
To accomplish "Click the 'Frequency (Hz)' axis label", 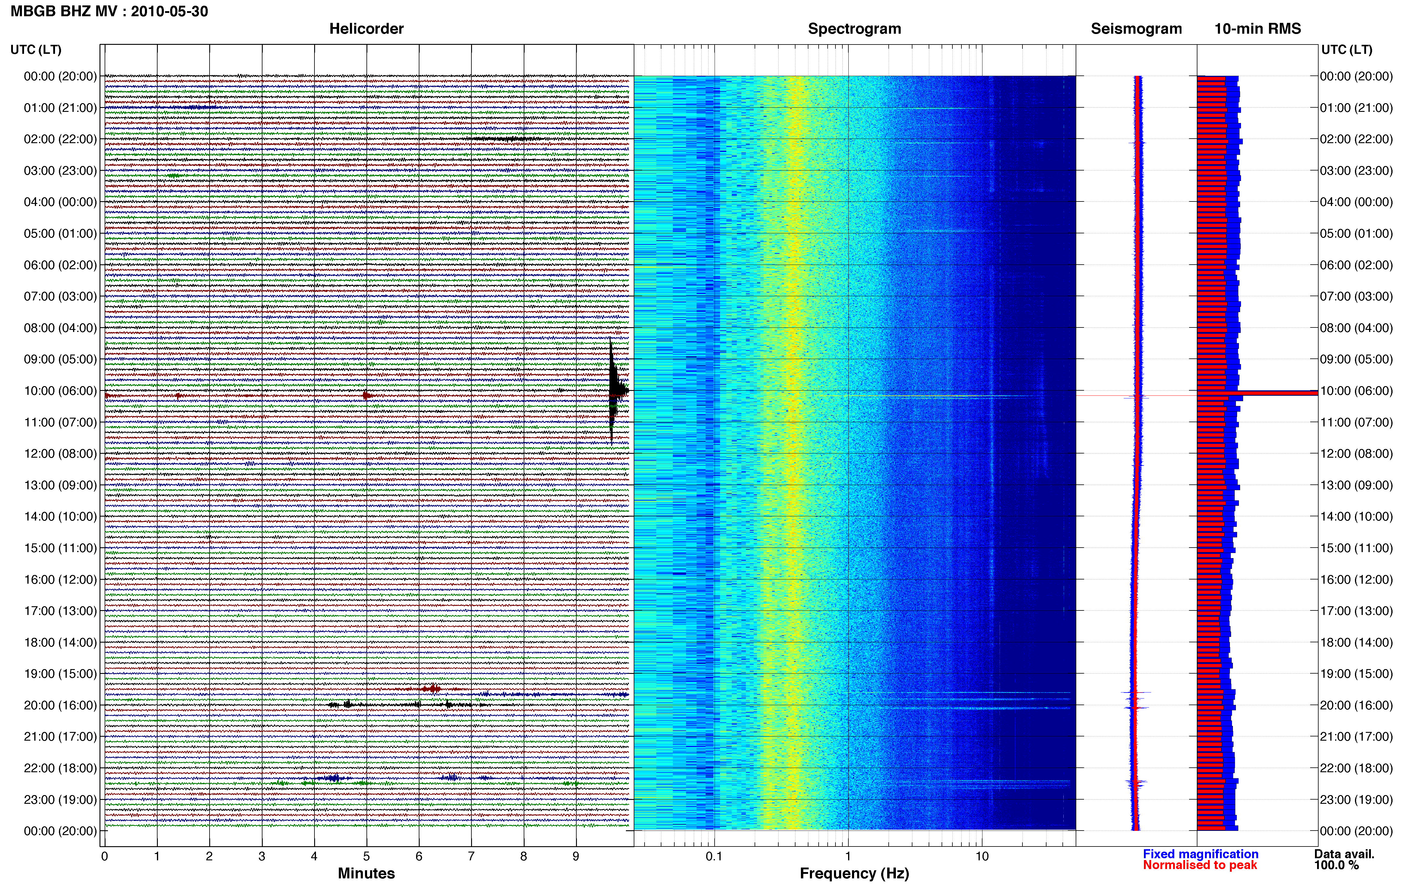I will tap(854, 873).
